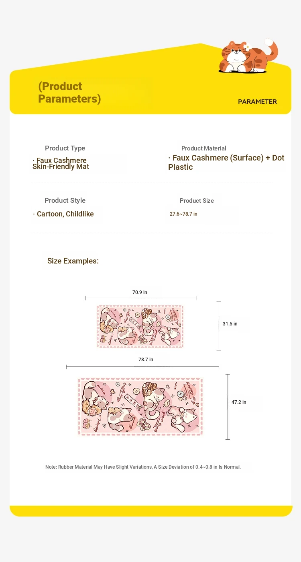
Task: Select the 'Cartoon, Childlike' style value
Action: point(63,214)
